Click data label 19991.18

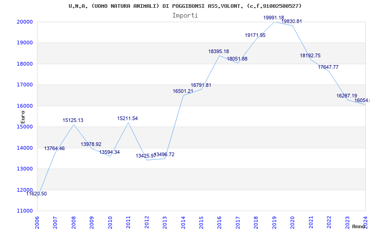(274, 18)
